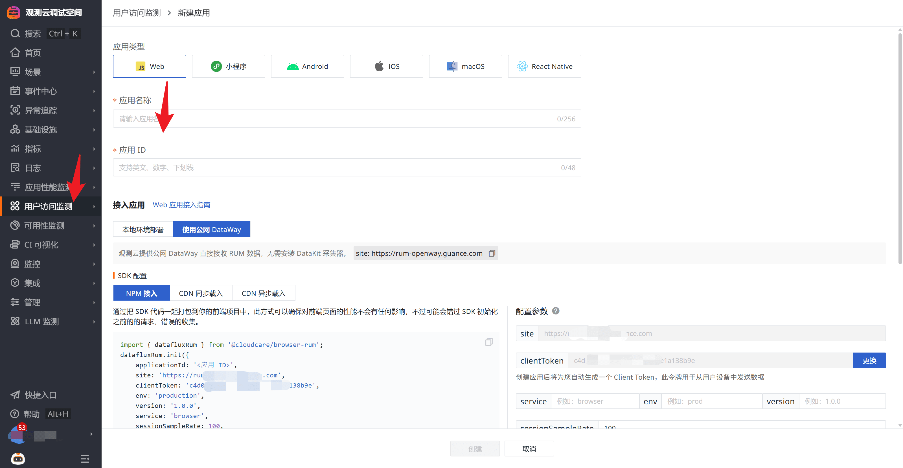Screen dimensions: 903x468
Task: Go to 首页 home page
Action: point(33,53)
